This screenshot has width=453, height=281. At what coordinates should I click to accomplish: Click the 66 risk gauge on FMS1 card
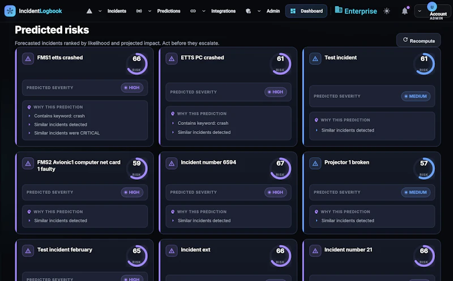[x=136, y=64]
